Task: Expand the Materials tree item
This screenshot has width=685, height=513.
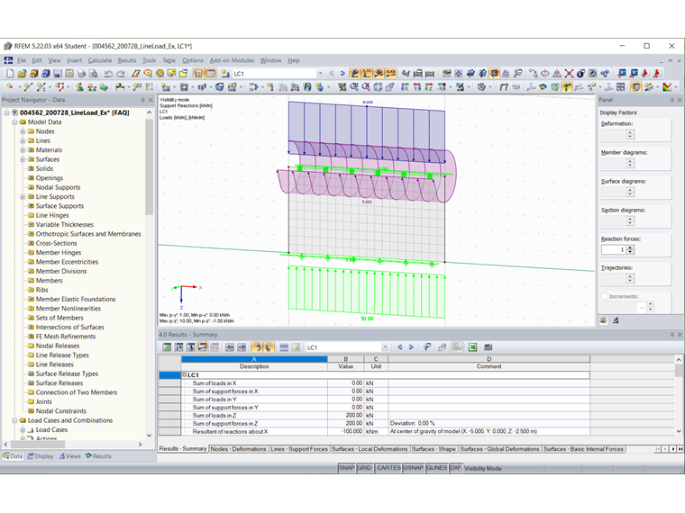Action: [23, 150]
